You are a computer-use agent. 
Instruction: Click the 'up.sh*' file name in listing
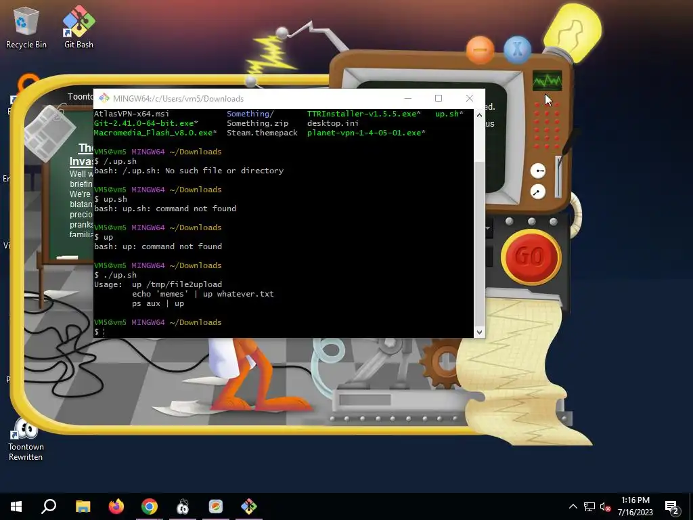449,114
